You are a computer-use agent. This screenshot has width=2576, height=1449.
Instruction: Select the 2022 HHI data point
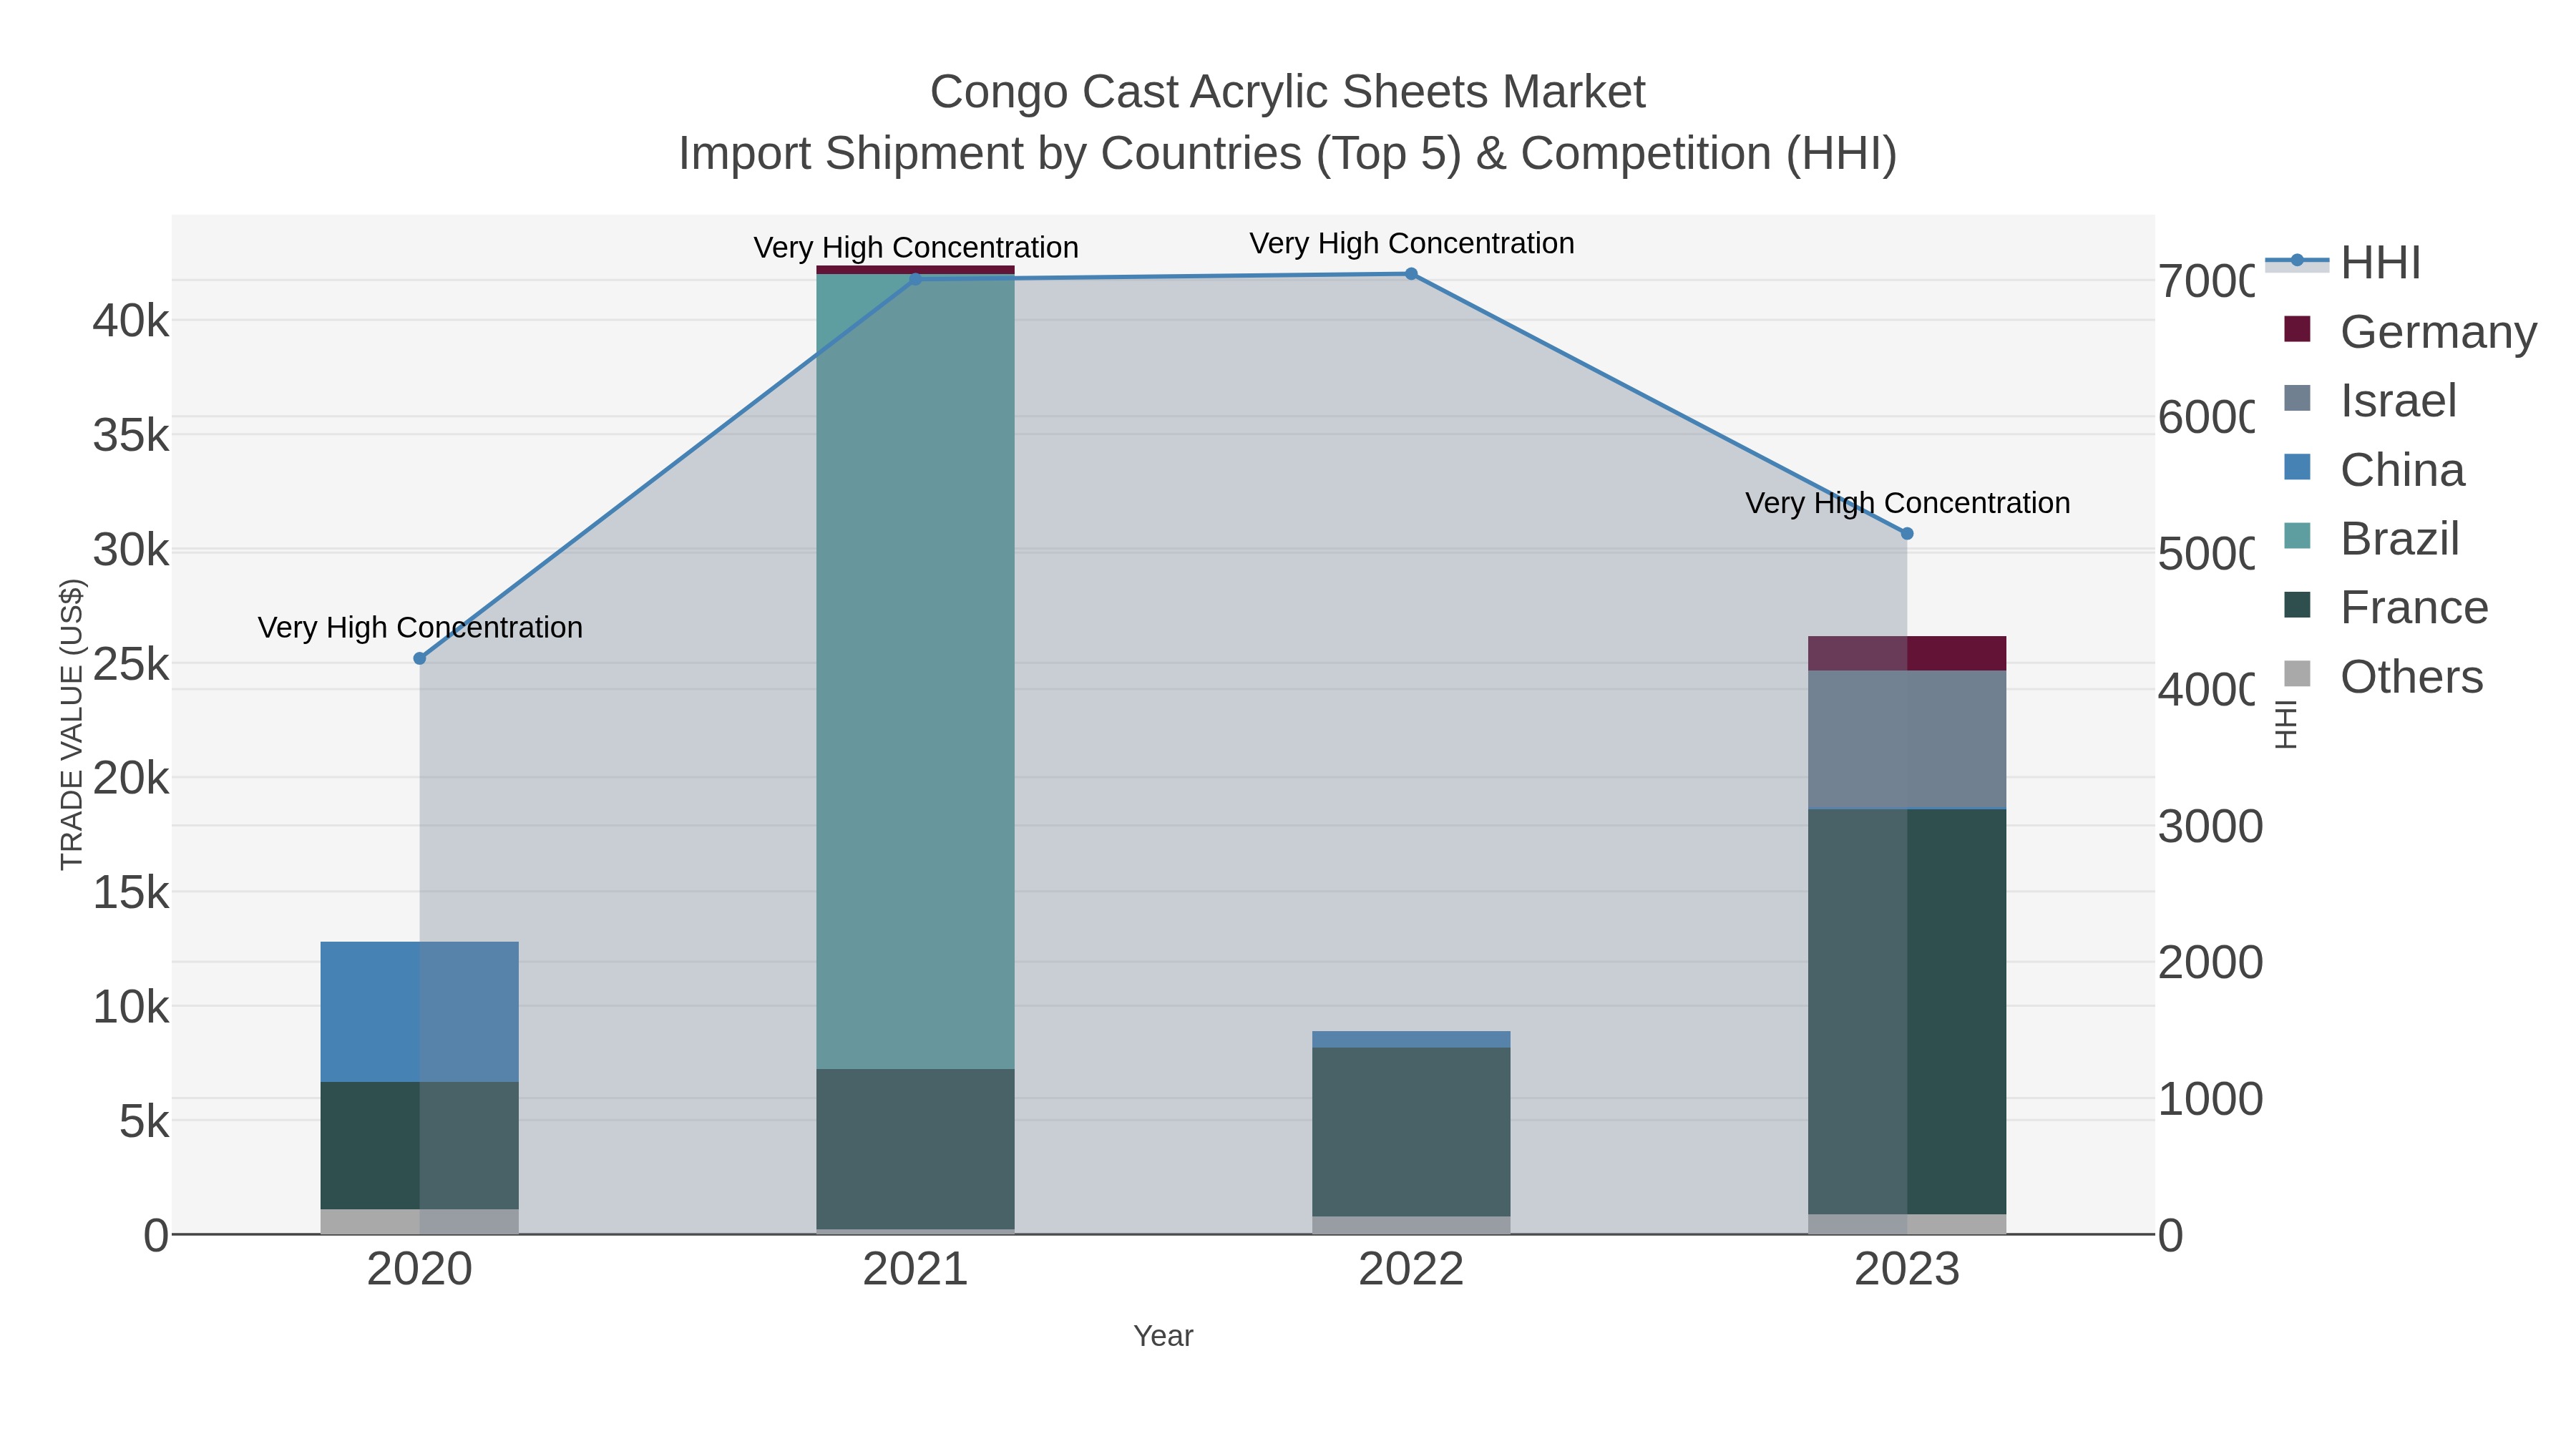1411,273
